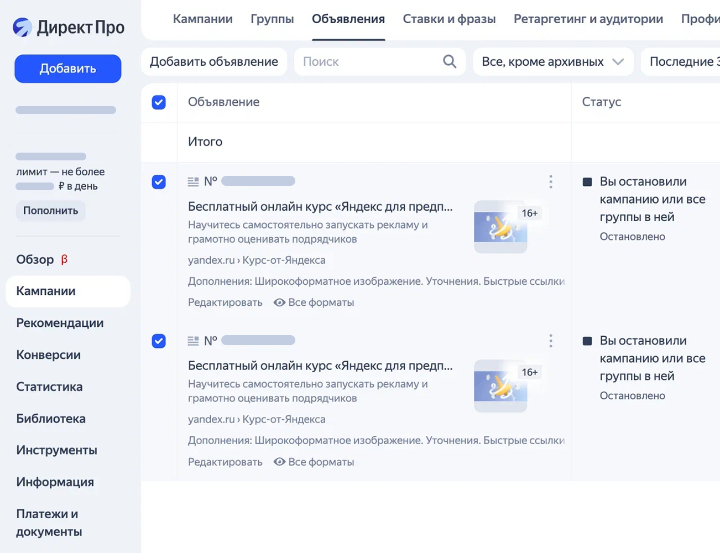
Task: Click the 16+ age label on second ad
Action: [530, 373]
